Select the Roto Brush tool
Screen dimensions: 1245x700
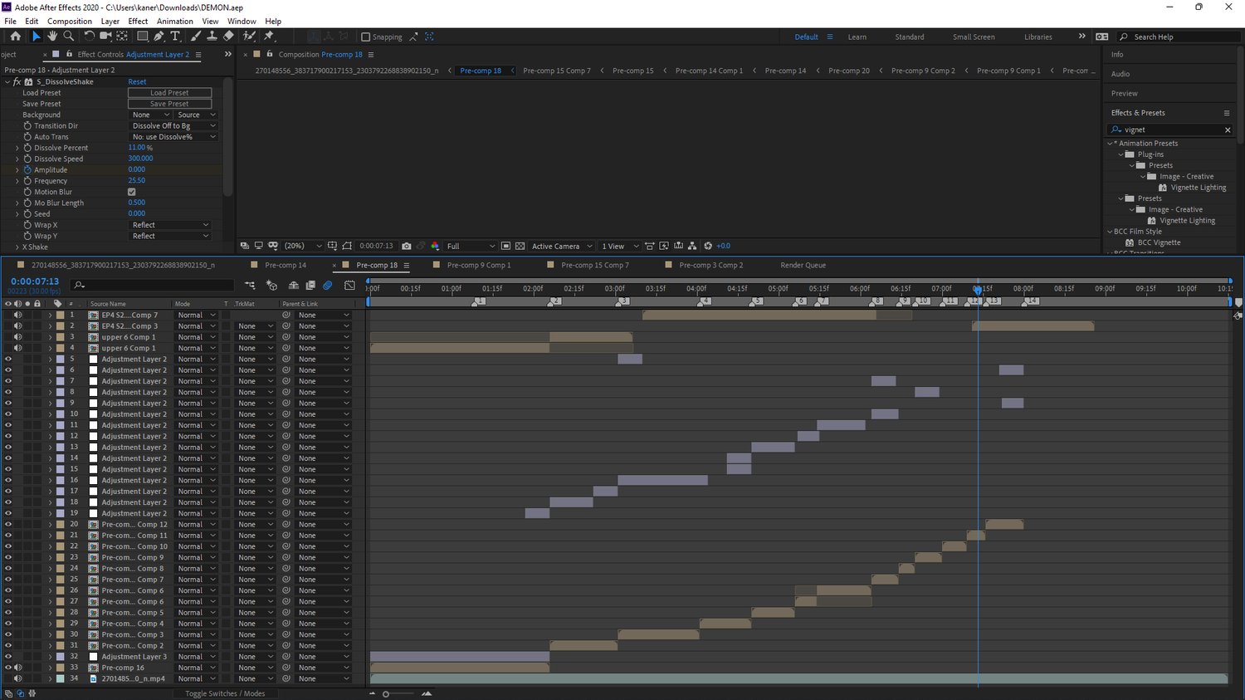click(249, 37)
